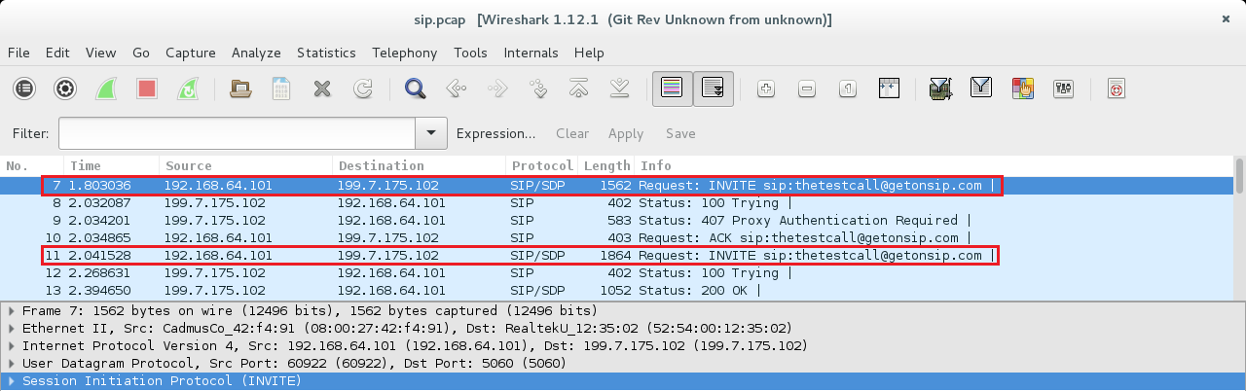Jump to the last packet icon
1246x391 pixels.
(619, 89)
